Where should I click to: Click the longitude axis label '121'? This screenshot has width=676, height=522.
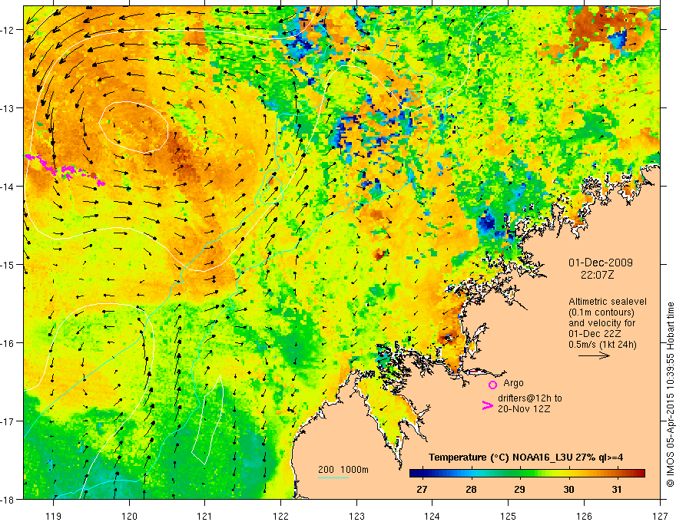coord(205,517)
